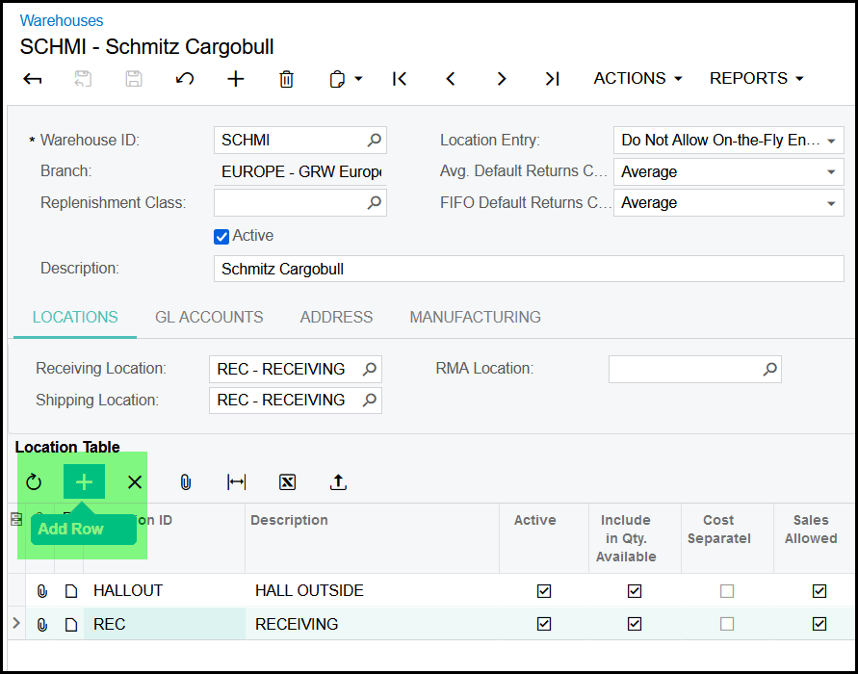
Task: Click the Delete trash can icon
Action: tap(286, 79)
